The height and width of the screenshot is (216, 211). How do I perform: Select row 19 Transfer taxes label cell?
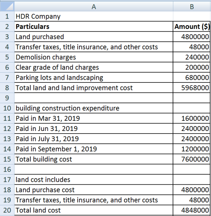click(94, 200)
